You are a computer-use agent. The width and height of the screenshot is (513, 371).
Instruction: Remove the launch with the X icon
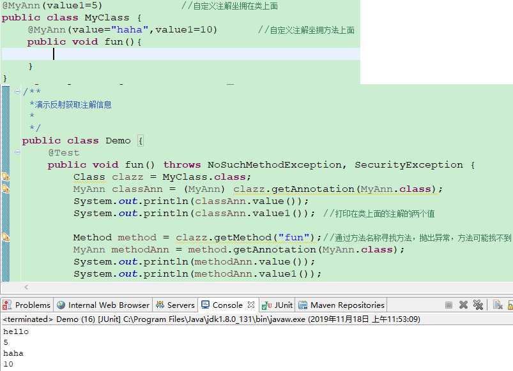point(463,305)
